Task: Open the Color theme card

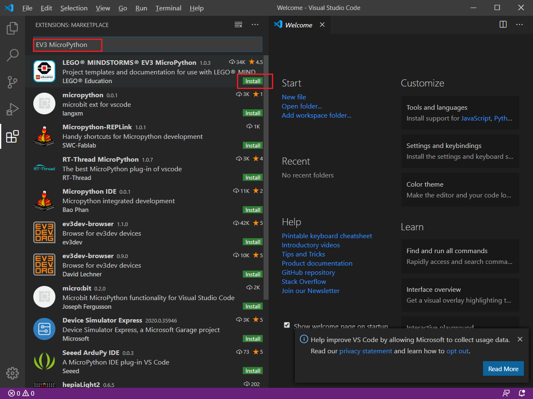Action: (x=460, y=190)
